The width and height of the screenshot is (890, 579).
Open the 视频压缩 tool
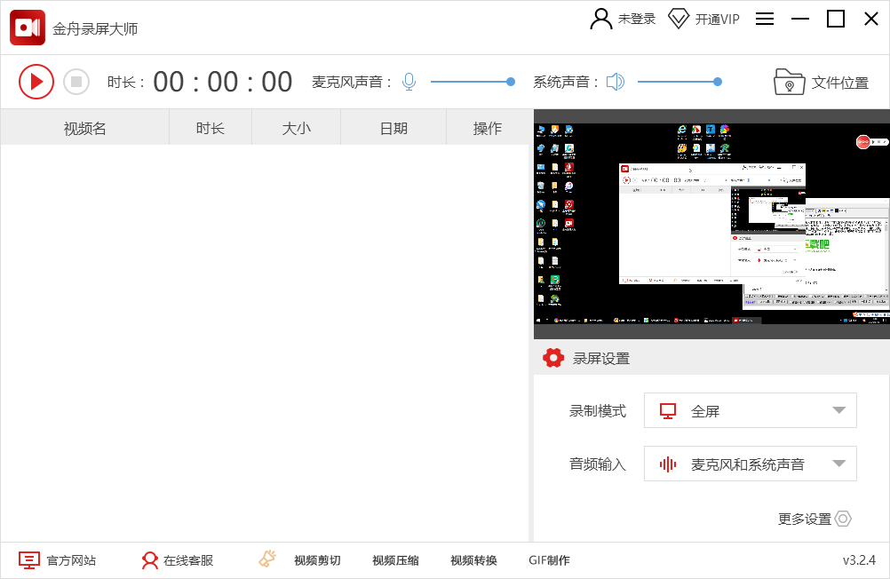pyautogui.click(x=395, y=561)
